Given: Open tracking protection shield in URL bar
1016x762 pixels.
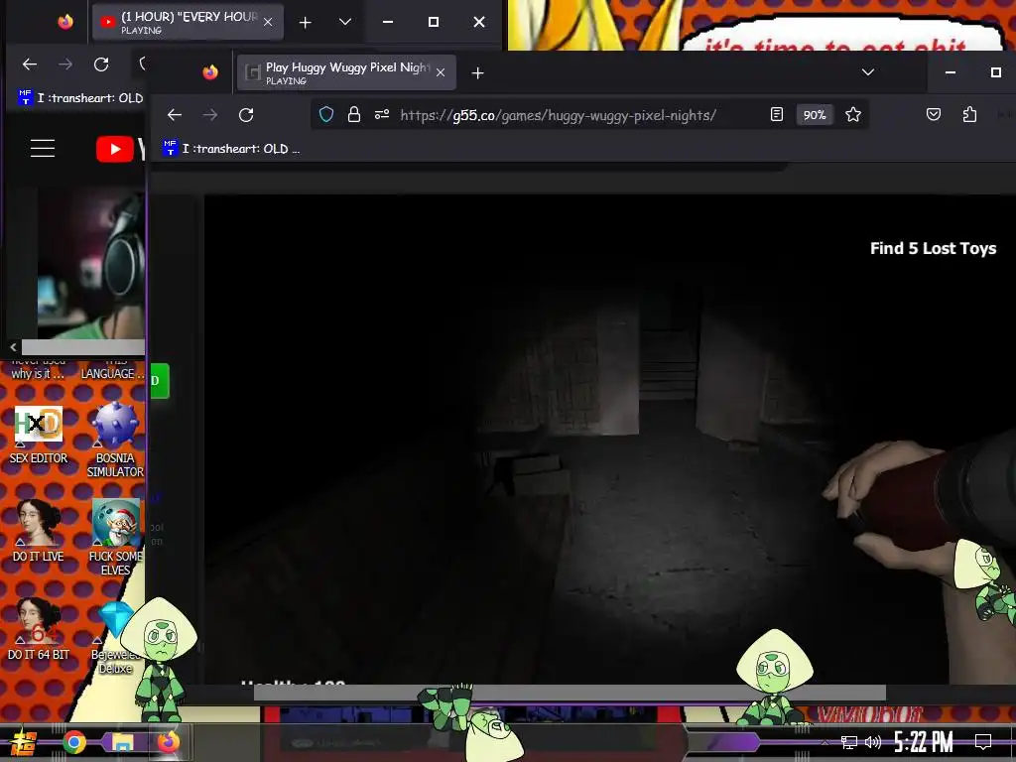Looking at the screenshot, I should coord(326,115).
